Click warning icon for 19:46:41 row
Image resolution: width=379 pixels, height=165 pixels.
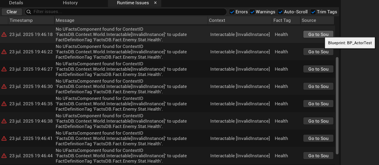[x=4, y=138]
